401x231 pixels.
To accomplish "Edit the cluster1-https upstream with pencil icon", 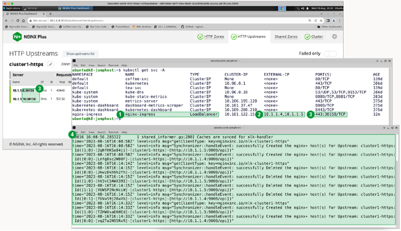I will click(51, 64).
